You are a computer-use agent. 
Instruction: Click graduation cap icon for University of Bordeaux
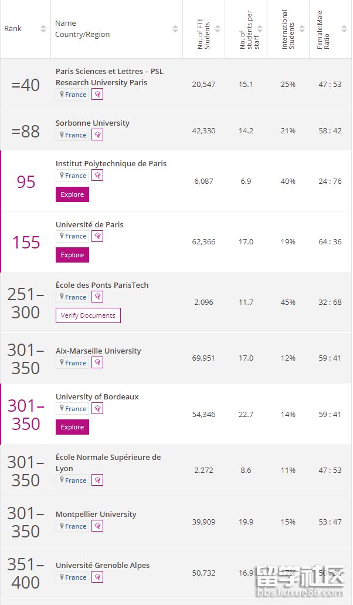97,409
